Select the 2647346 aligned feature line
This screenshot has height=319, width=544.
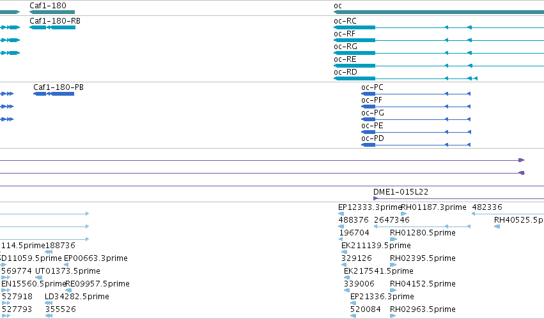coord(423,226)
